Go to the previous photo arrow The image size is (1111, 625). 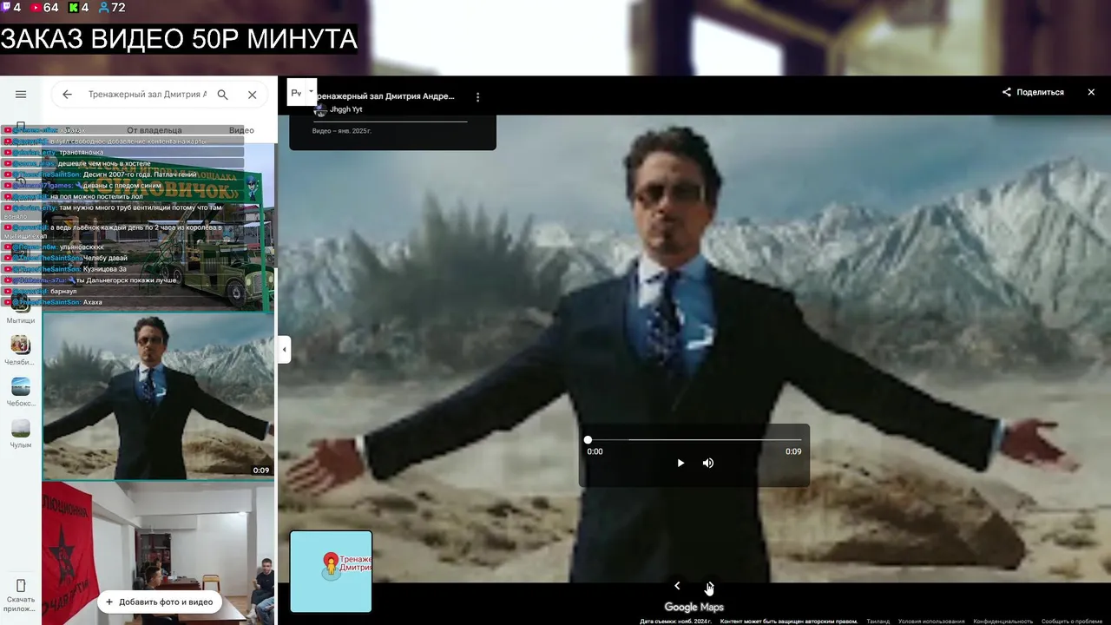[677, 586]
